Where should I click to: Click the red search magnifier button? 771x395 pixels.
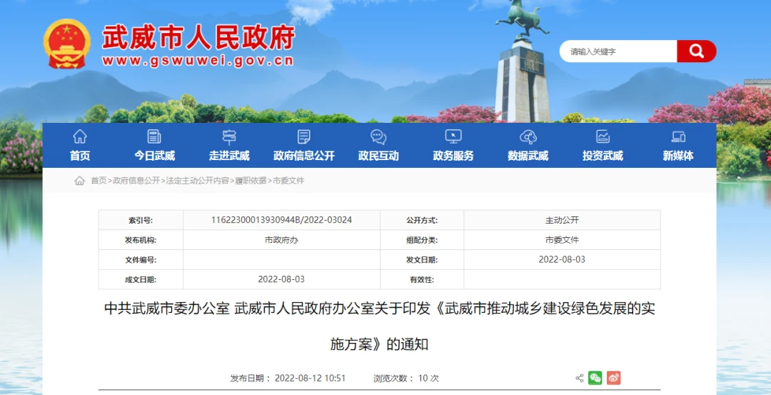[x=696, y=51]
